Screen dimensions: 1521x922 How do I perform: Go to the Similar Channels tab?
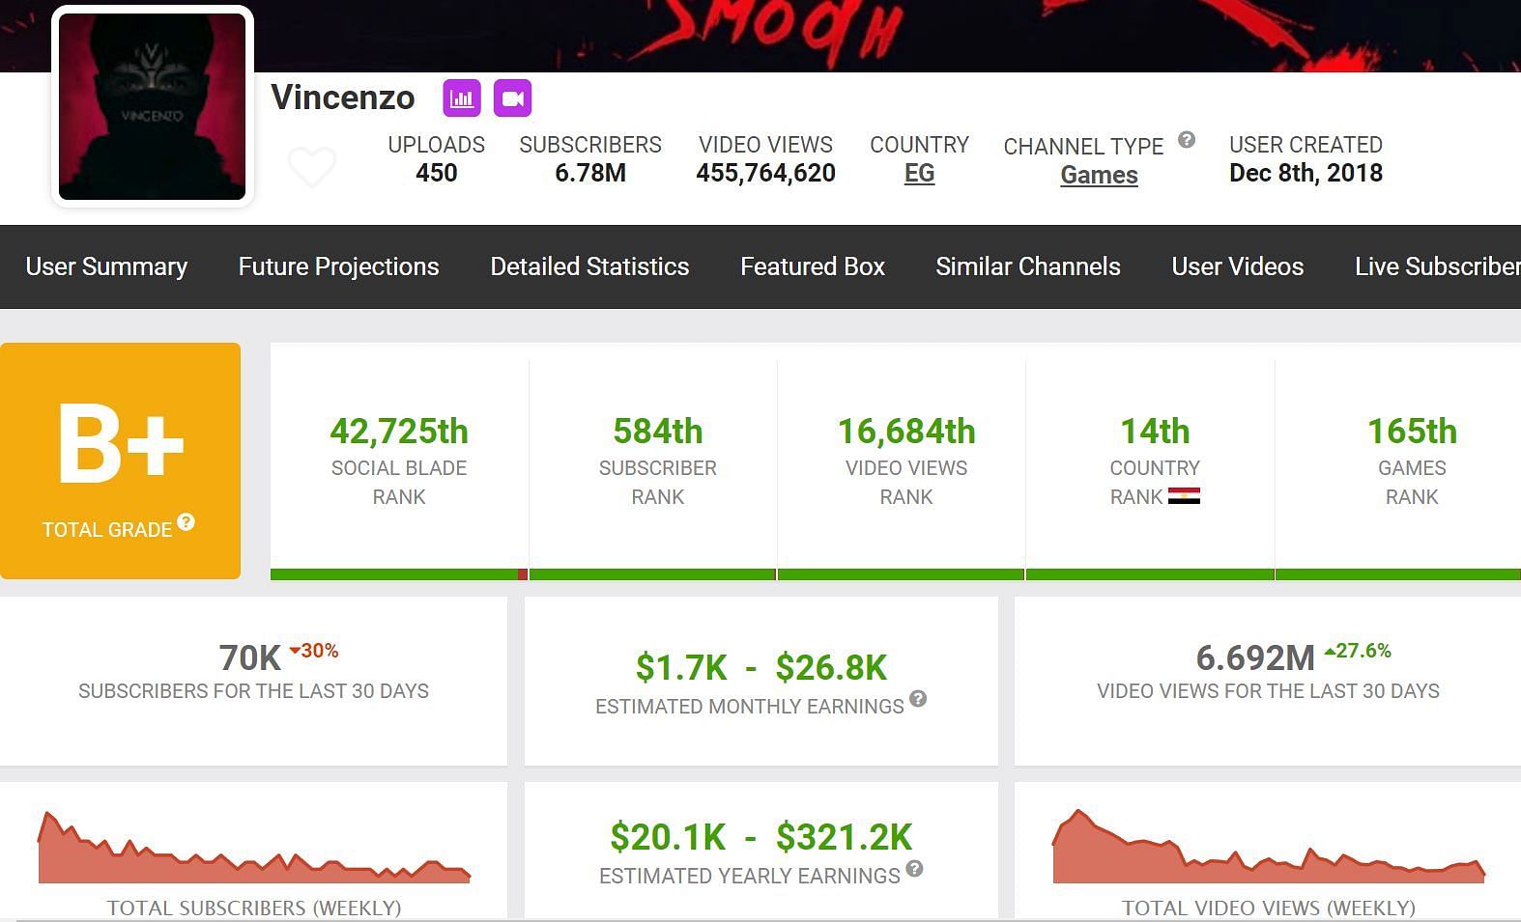click(x=1028, y=266)
